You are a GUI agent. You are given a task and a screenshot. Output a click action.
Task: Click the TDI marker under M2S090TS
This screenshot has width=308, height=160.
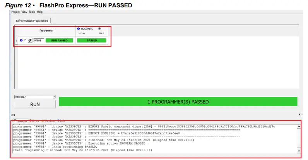coord(101,33)
